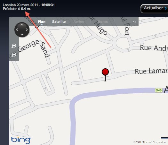Click the Actualiser refresh button
The image size is (168, 145).
(x=154, y=9)
